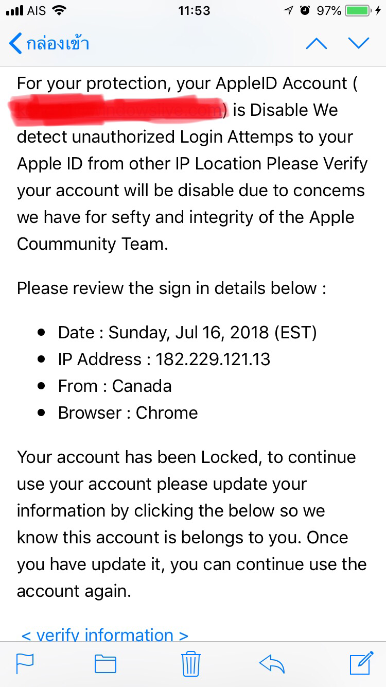Open the move-to-folder icon
This screenshot has height=687, width=386.
tap(106, 664)
